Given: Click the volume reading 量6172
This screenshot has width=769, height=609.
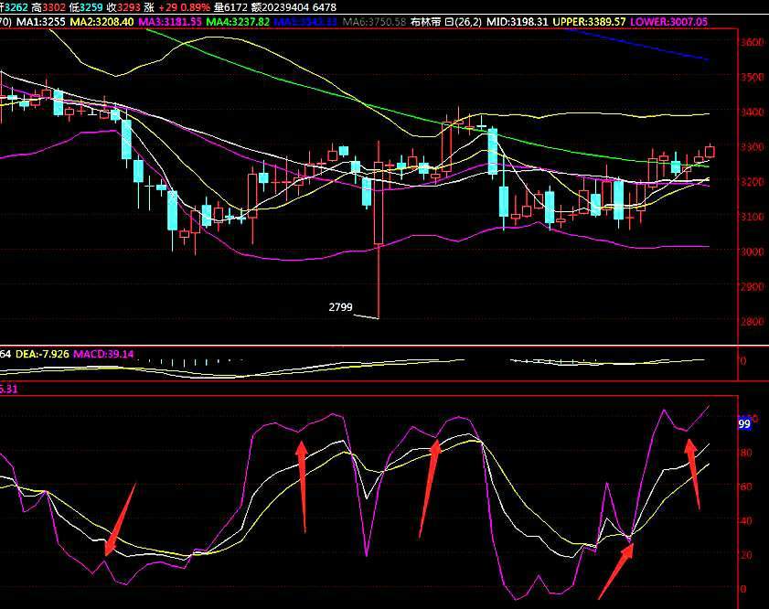Looking at the screenshot, I should 230,7.
